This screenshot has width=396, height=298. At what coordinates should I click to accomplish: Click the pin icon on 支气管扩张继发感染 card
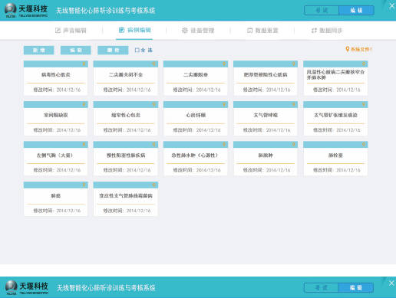click(x=364, y=104)
